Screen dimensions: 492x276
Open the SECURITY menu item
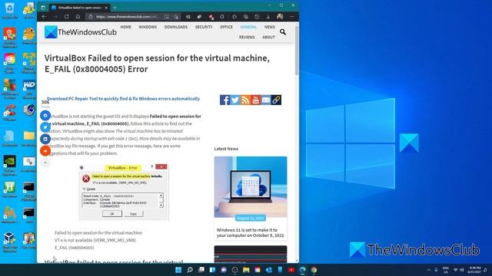click(x=204, y=27)
